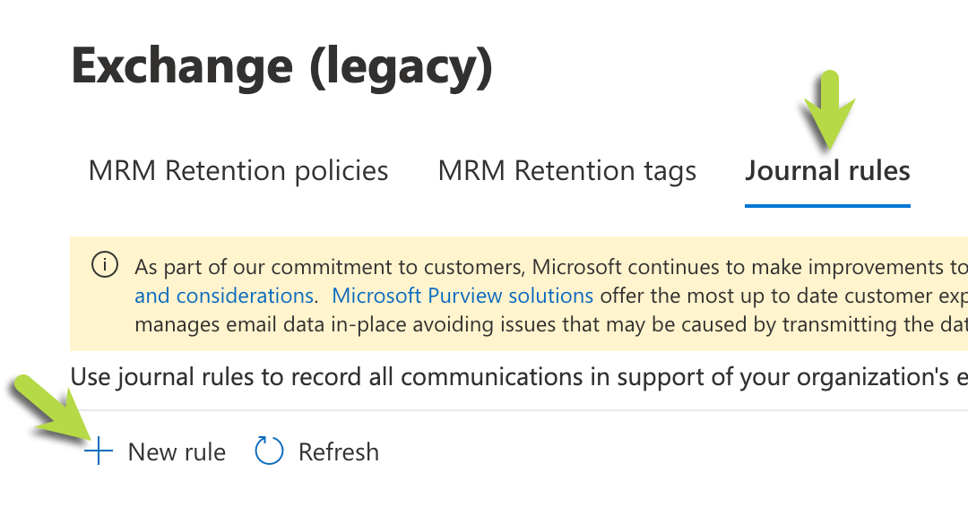Follow the Microsoft Purview solutions link
The height and width of the screenshot is (507, 968).
[x=462, y=296]
